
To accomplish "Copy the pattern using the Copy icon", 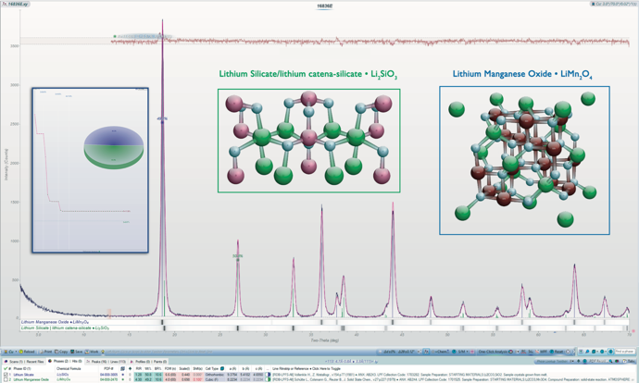I will pos(61,352).
